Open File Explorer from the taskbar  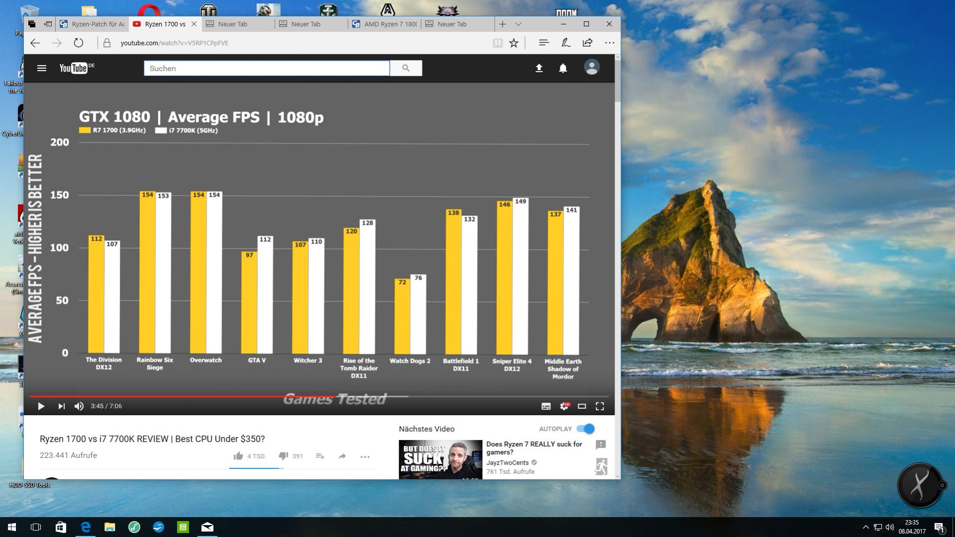pyautogui.click(x=109, y=527)
